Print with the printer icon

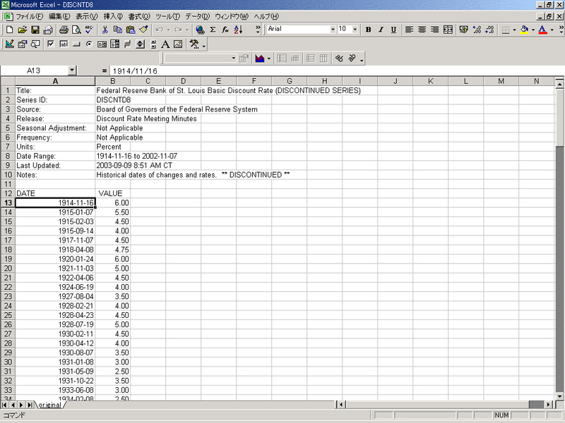click(64, 30)
